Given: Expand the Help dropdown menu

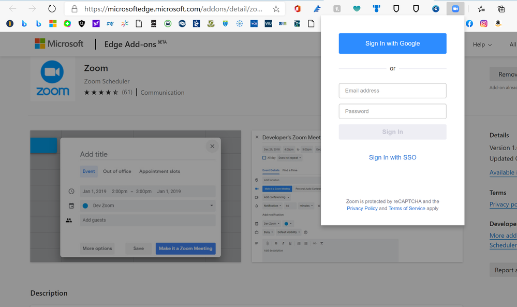Looking at the screenshot, I should (x=482, y=45).
